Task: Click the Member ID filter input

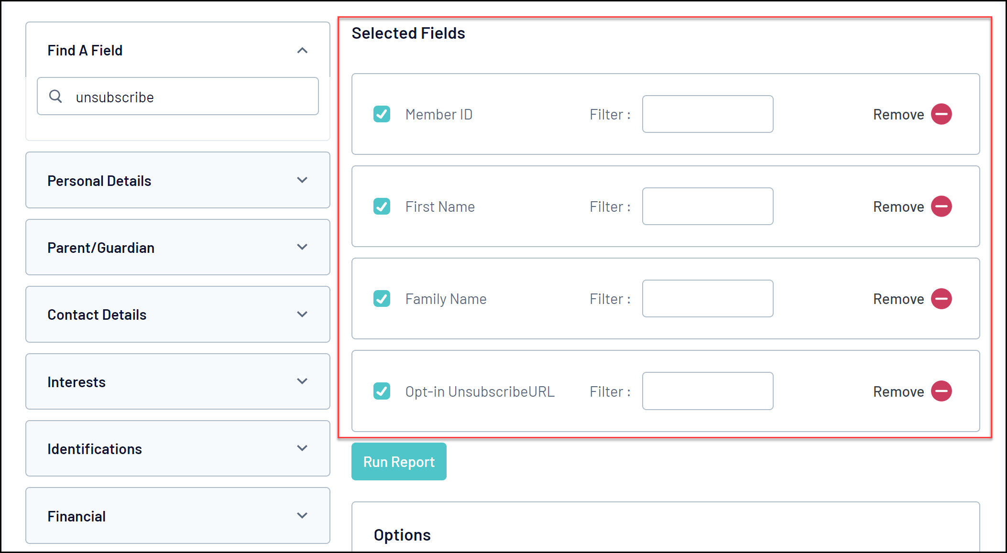Action: pos(707,114)
